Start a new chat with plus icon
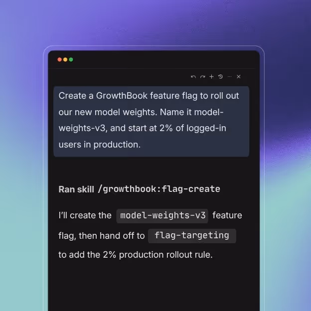 [211, 77]
